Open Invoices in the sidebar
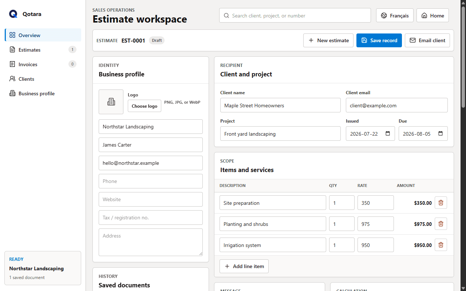466x291 pixels. point(43,64)
